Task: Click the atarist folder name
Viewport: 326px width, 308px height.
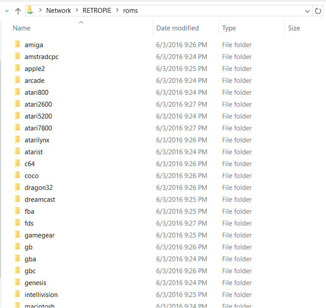Action: coord(34,152)
